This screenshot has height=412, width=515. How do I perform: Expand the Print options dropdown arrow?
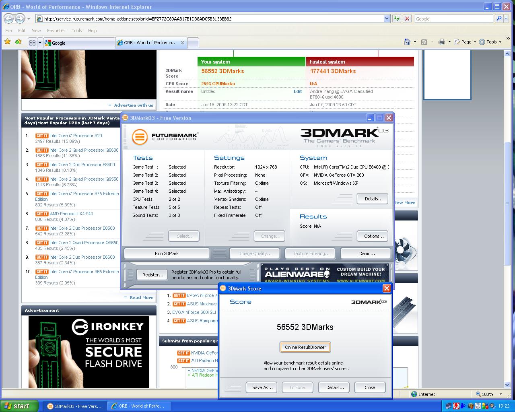449,42
